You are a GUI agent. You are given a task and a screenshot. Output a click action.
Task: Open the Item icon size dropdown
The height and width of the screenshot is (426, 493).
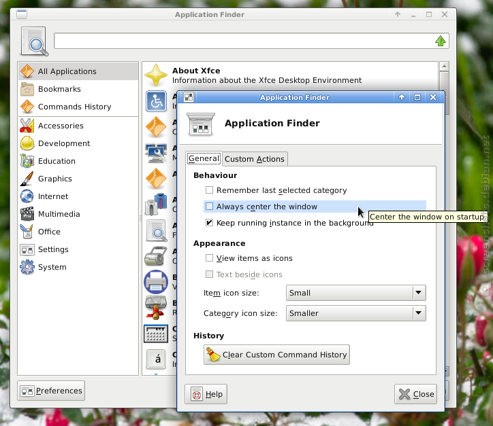[356, 293]
